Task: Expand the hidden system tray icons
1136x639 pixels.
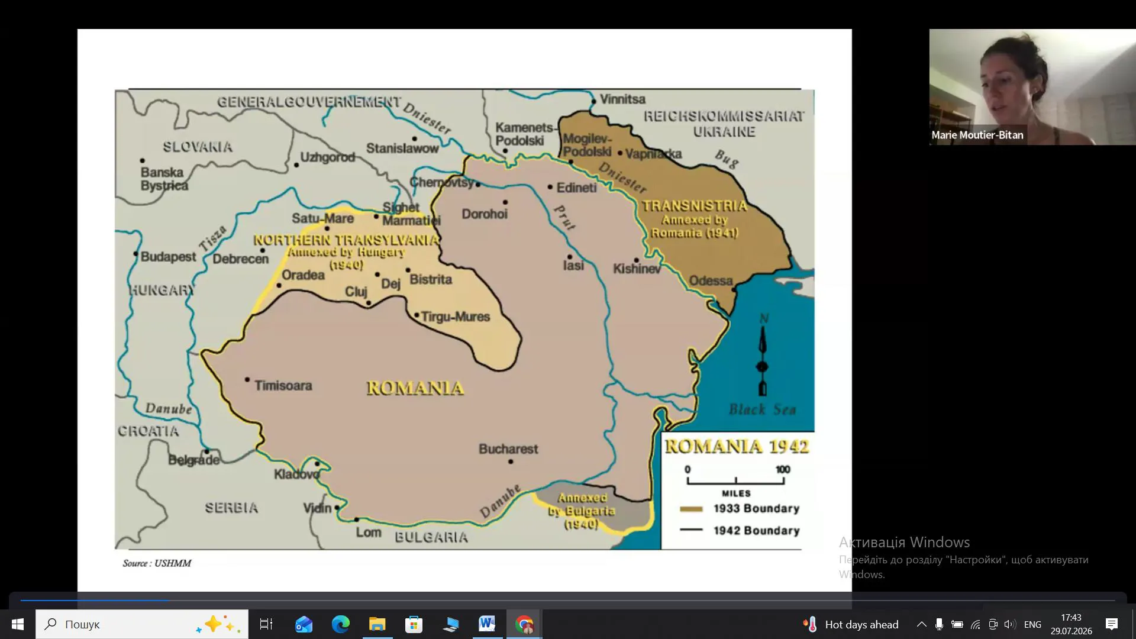Action: coord(921,624)
